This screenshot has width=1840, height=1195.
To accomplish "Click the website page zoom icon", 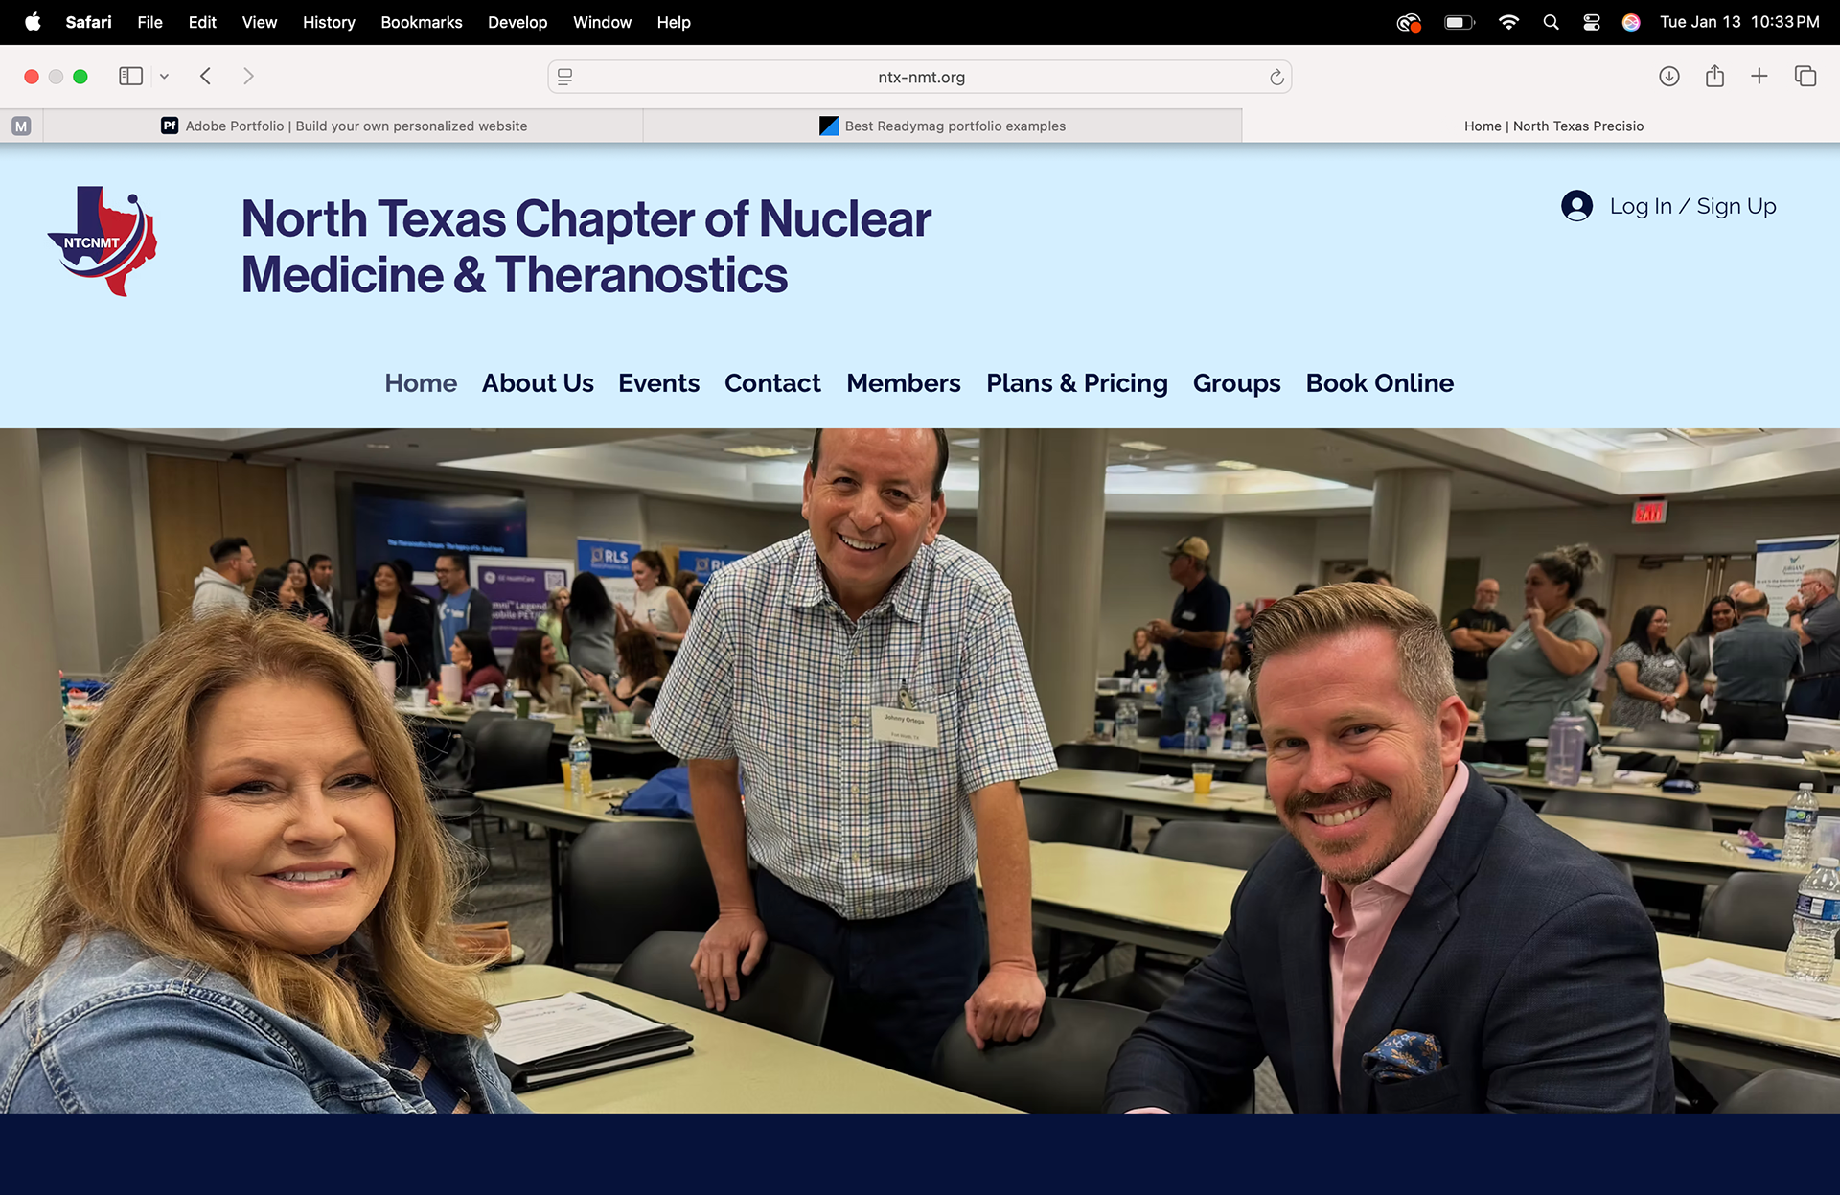I will 565,77.
